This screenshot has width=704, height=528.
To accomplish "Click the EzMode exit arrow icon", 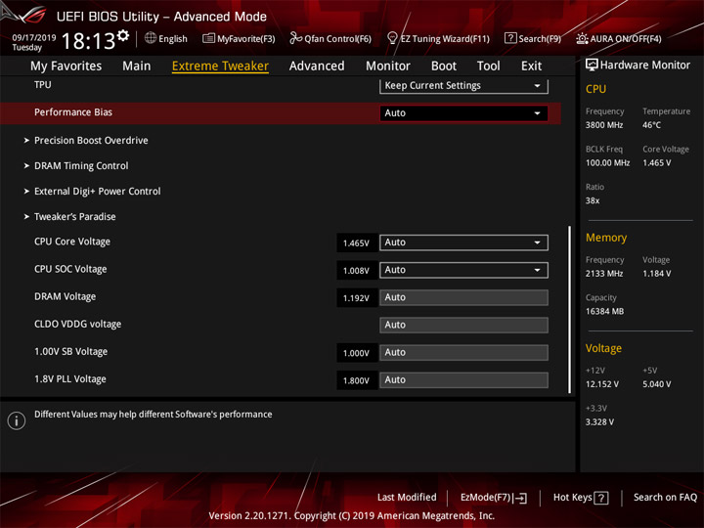I will pyautogui.click(x=521, y=498).
